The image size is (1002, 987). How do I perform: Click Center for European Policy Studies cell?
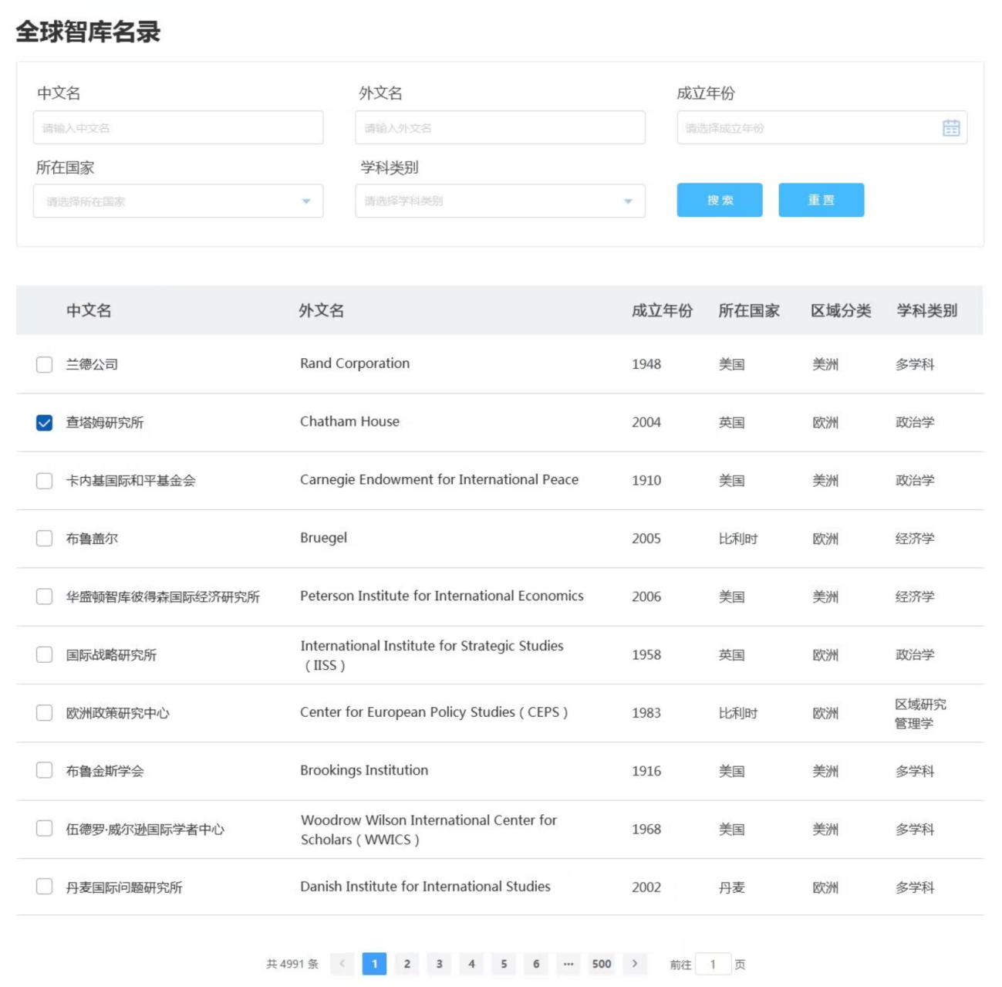coord(434,712)
